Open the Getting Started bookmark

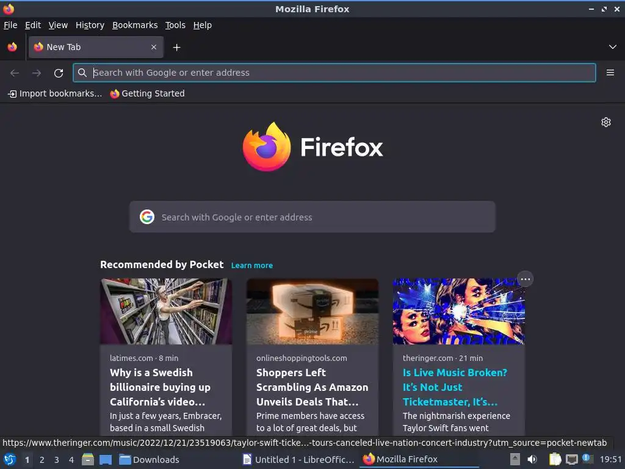point(148,93)
